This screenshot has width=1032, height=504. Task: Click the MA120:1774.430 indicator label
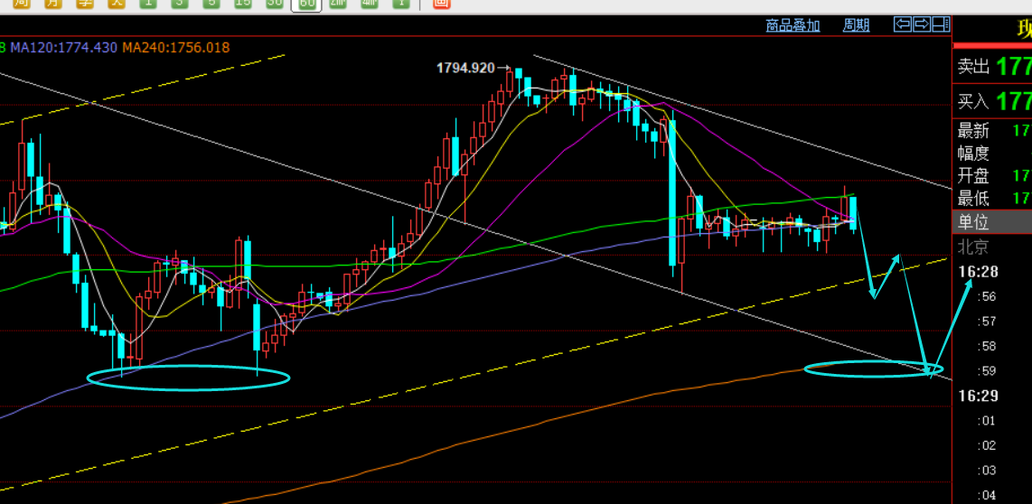(64, 47)
